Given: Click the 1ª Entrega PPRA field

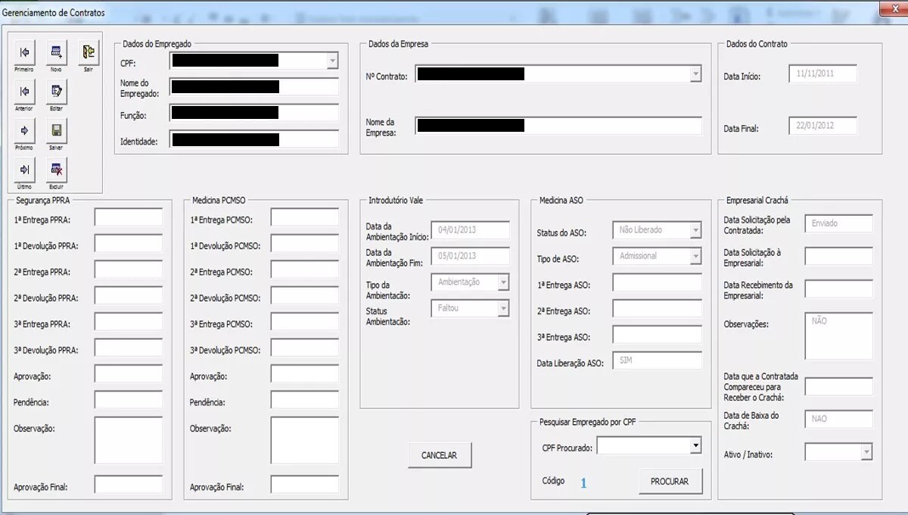Looking at the screenshot, I should (x=128, y=217).
